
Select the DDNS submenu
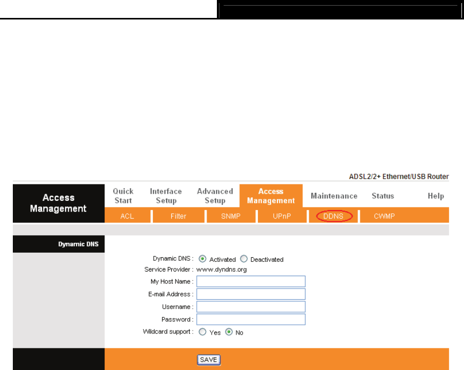click(333, 216)
